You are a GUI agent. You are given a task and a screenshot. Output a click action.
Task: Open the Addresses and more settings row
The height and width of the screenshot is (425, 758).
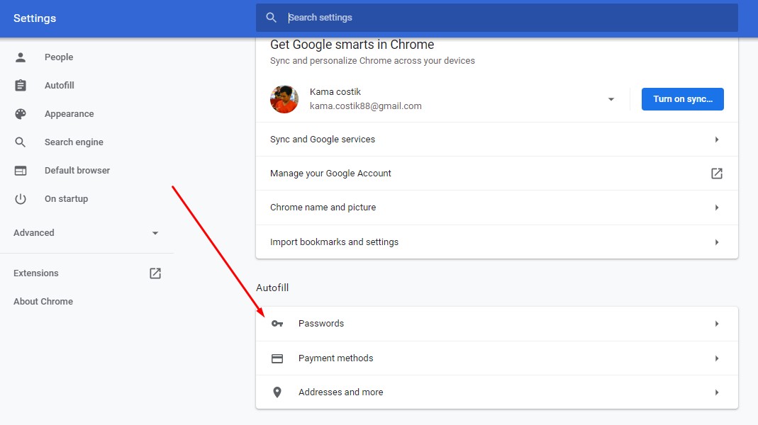496,392
